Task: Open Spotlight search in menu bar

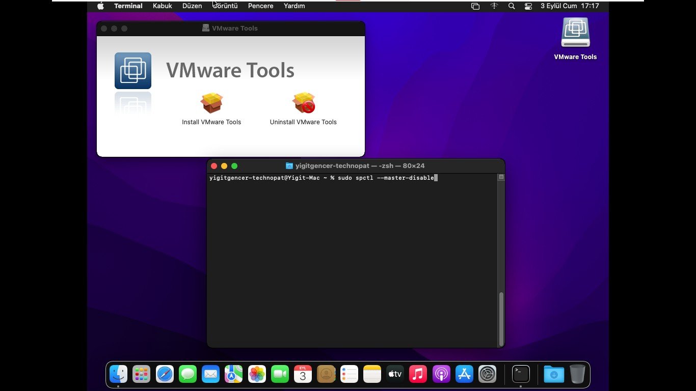Action: point(512,6)
